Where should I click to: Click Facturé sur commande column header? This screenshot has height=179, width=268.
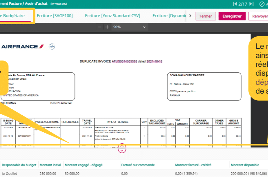point(138,165)
